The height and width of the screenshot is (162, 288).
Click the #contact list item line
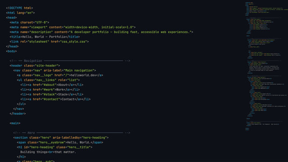point(55,99)
